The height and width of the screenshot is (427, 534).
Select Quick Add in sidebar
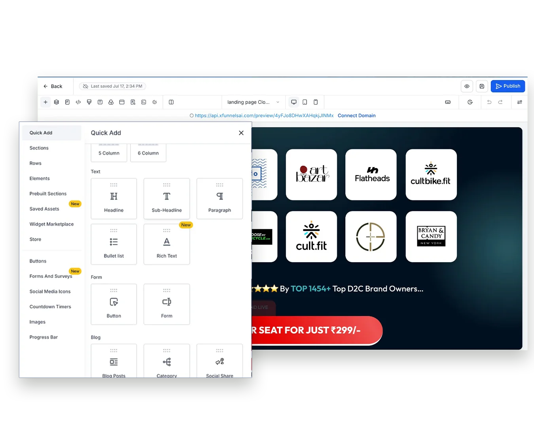click(51, 133)
